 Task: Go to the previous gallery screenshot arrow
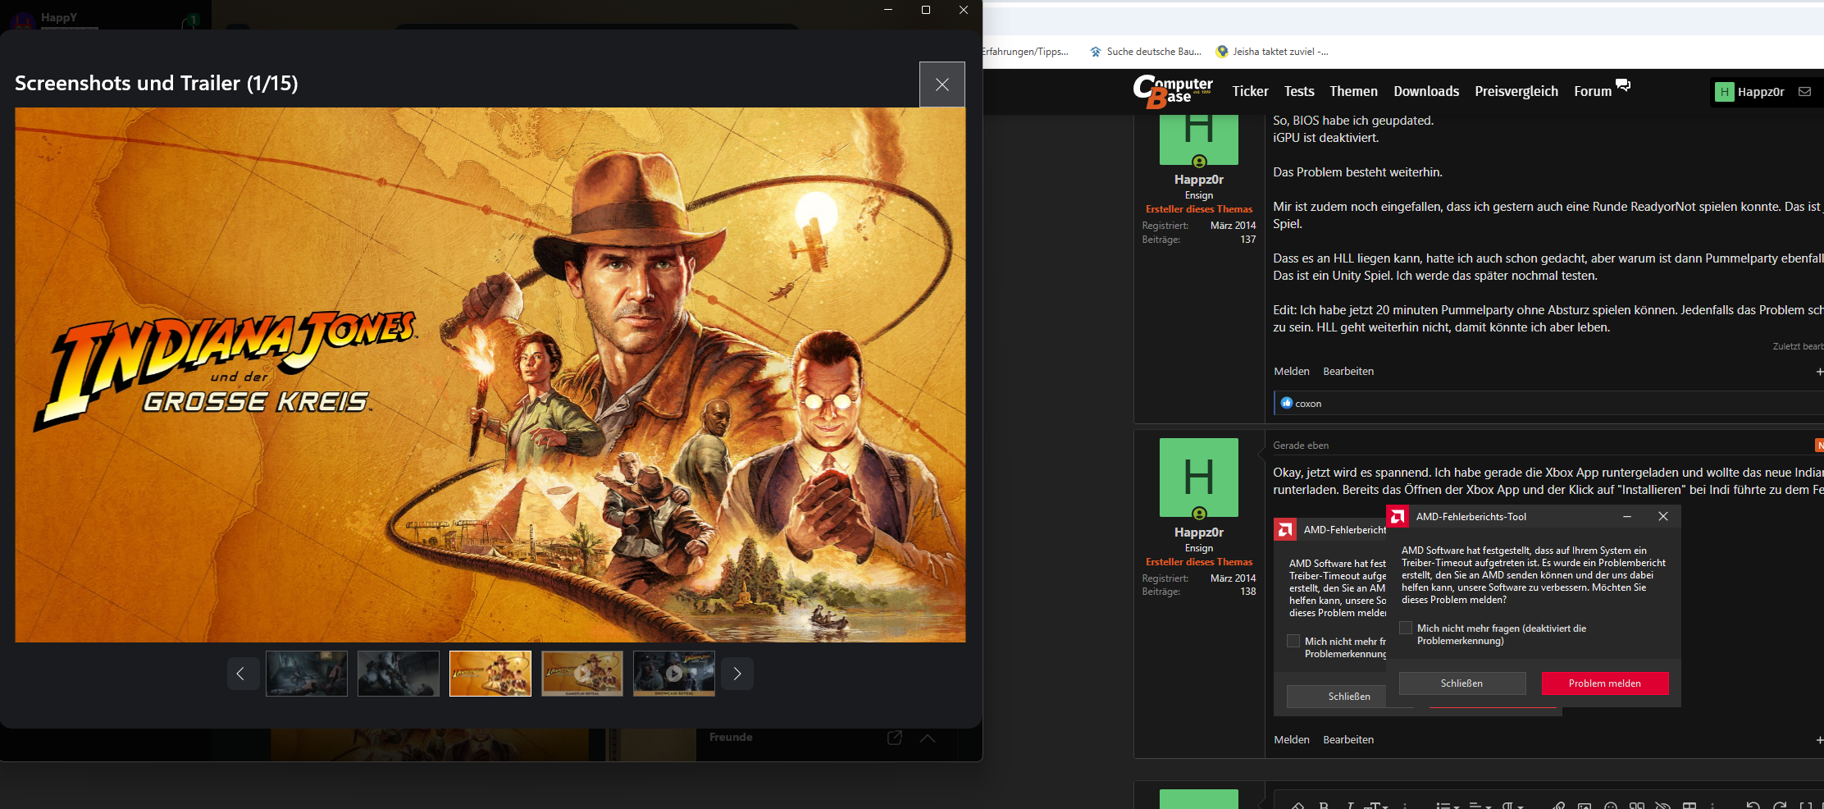tap(243, 674)
